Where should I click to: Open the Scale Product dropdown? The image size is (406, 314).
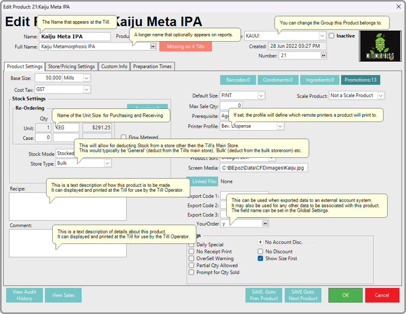380,96
